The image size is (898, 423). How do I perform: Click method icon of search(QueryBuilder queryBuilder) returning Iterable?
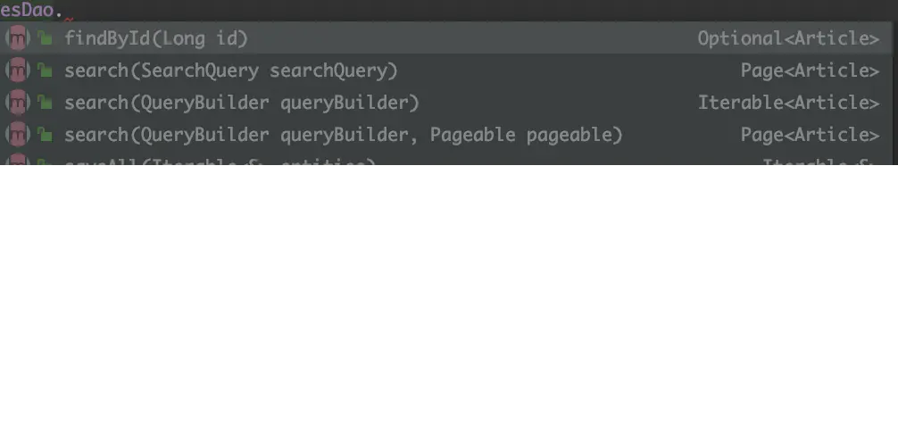pos(18,103)
